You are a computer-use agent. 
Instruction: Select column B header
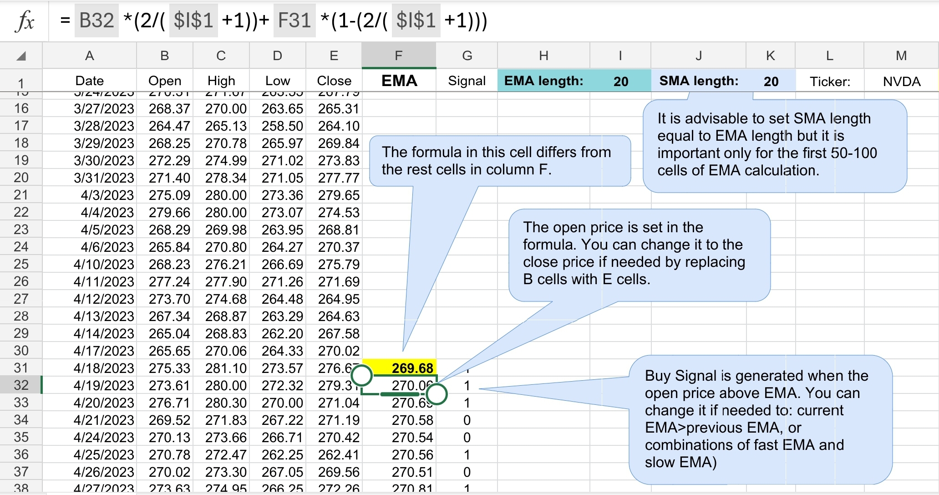pyautogui.click(x=165, y=56)
